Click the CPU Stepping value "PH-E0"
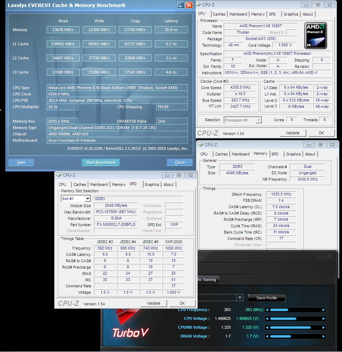This screenshot has width=342, height=352. coord(172,107)
